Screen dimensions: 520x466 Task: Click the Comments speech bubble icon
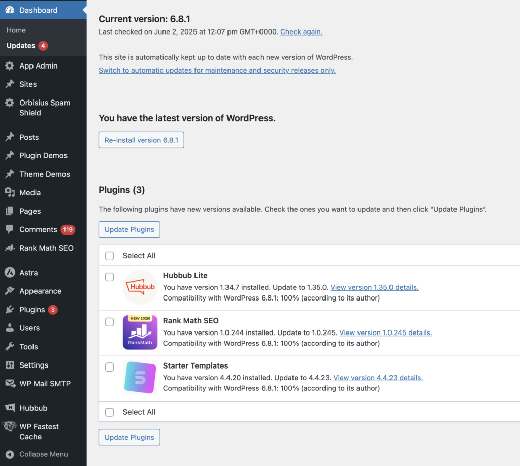point(10,229)
